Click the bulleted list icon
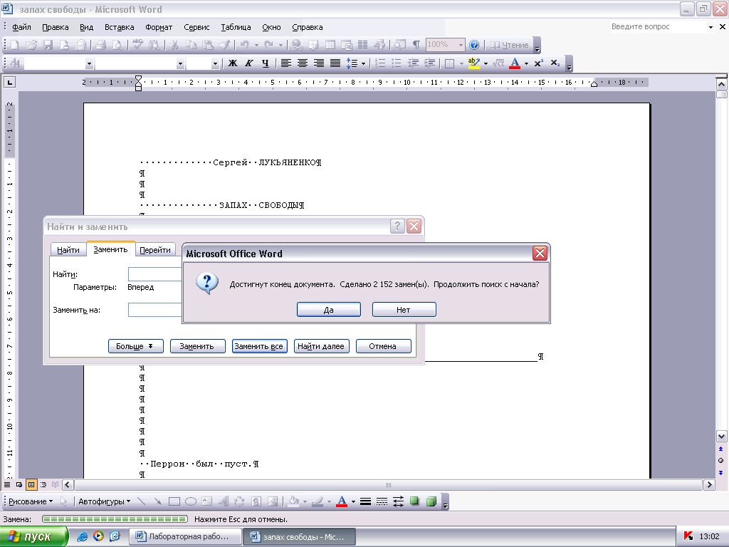This screenshot has width=729, height=547. 397,63
